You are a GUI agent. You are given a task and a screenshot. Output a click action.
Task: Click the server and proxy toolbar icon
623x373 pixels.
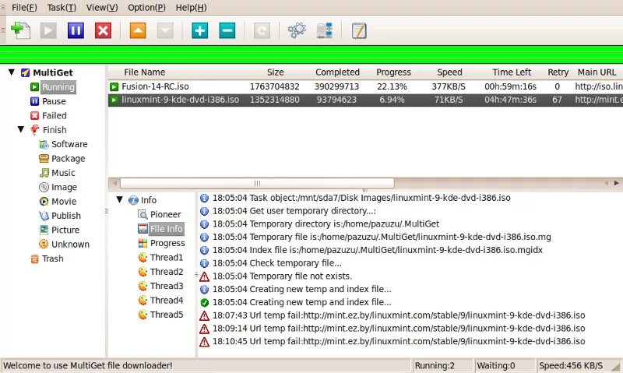pos(324,30)
